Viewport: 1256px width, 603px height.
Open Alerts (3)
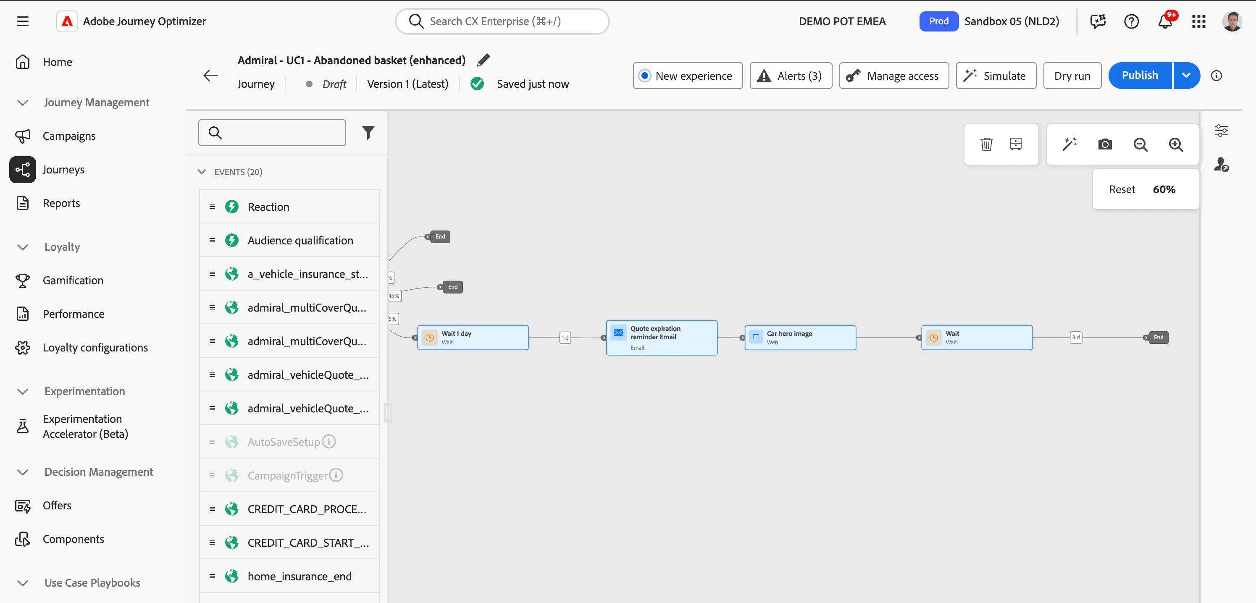click(791, 76)
